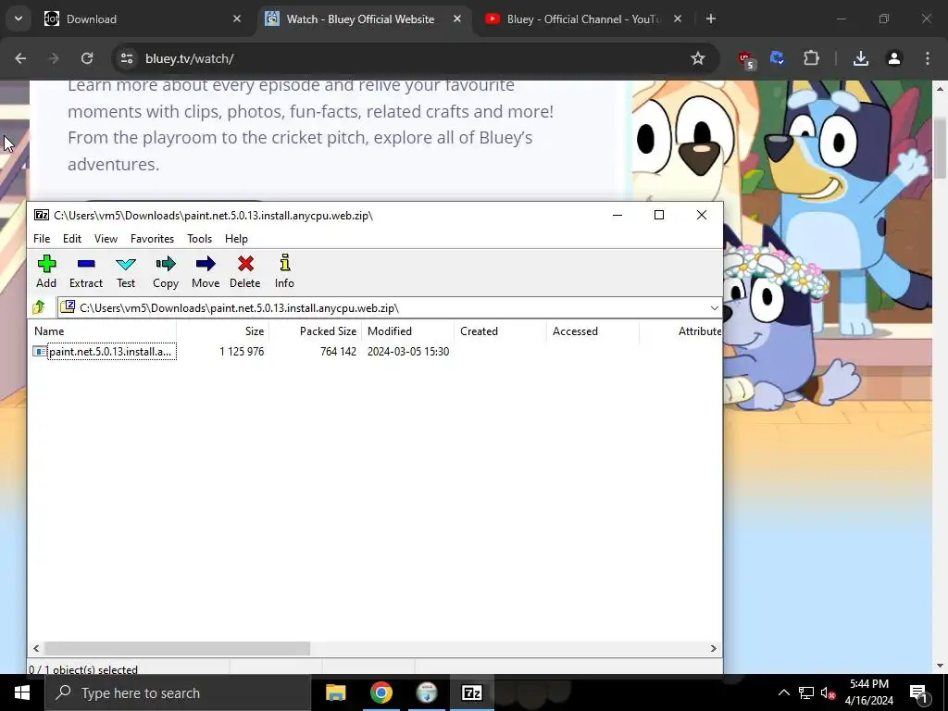Open Chrome extensions puzzle icon

coord(811,58)
